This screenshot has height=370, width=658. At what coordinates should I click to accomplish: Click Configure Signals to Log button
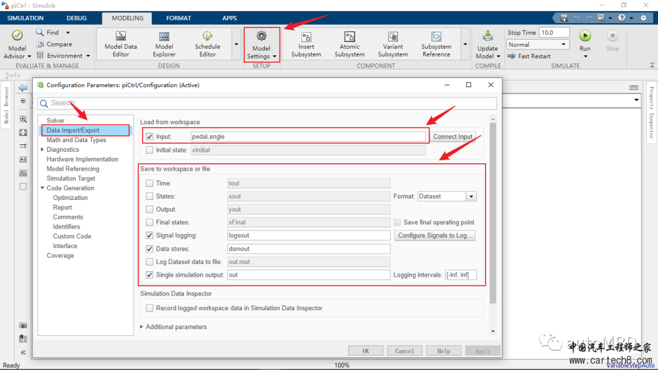click(435, 235)
